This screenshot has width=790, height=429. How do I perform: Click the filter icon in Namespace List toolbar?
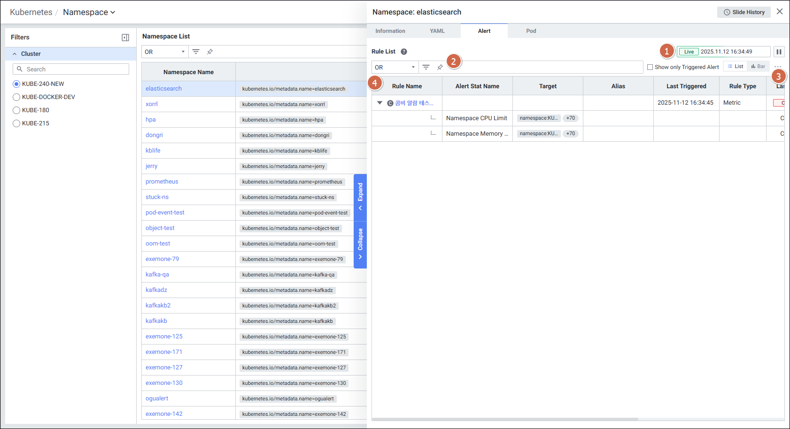pyautogui.click(x=196, y=52)
